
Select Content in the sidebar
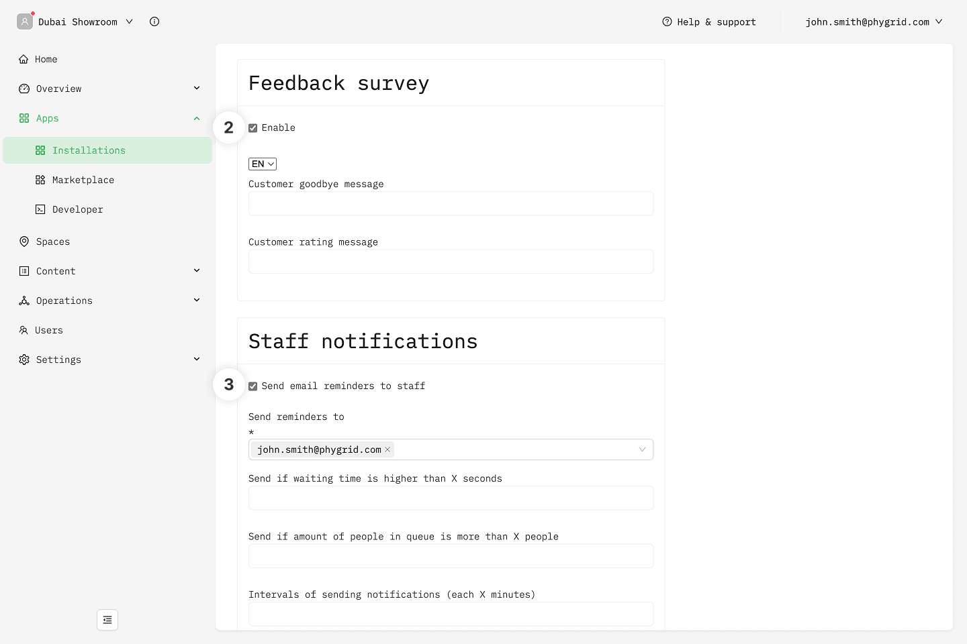(56, 271)
